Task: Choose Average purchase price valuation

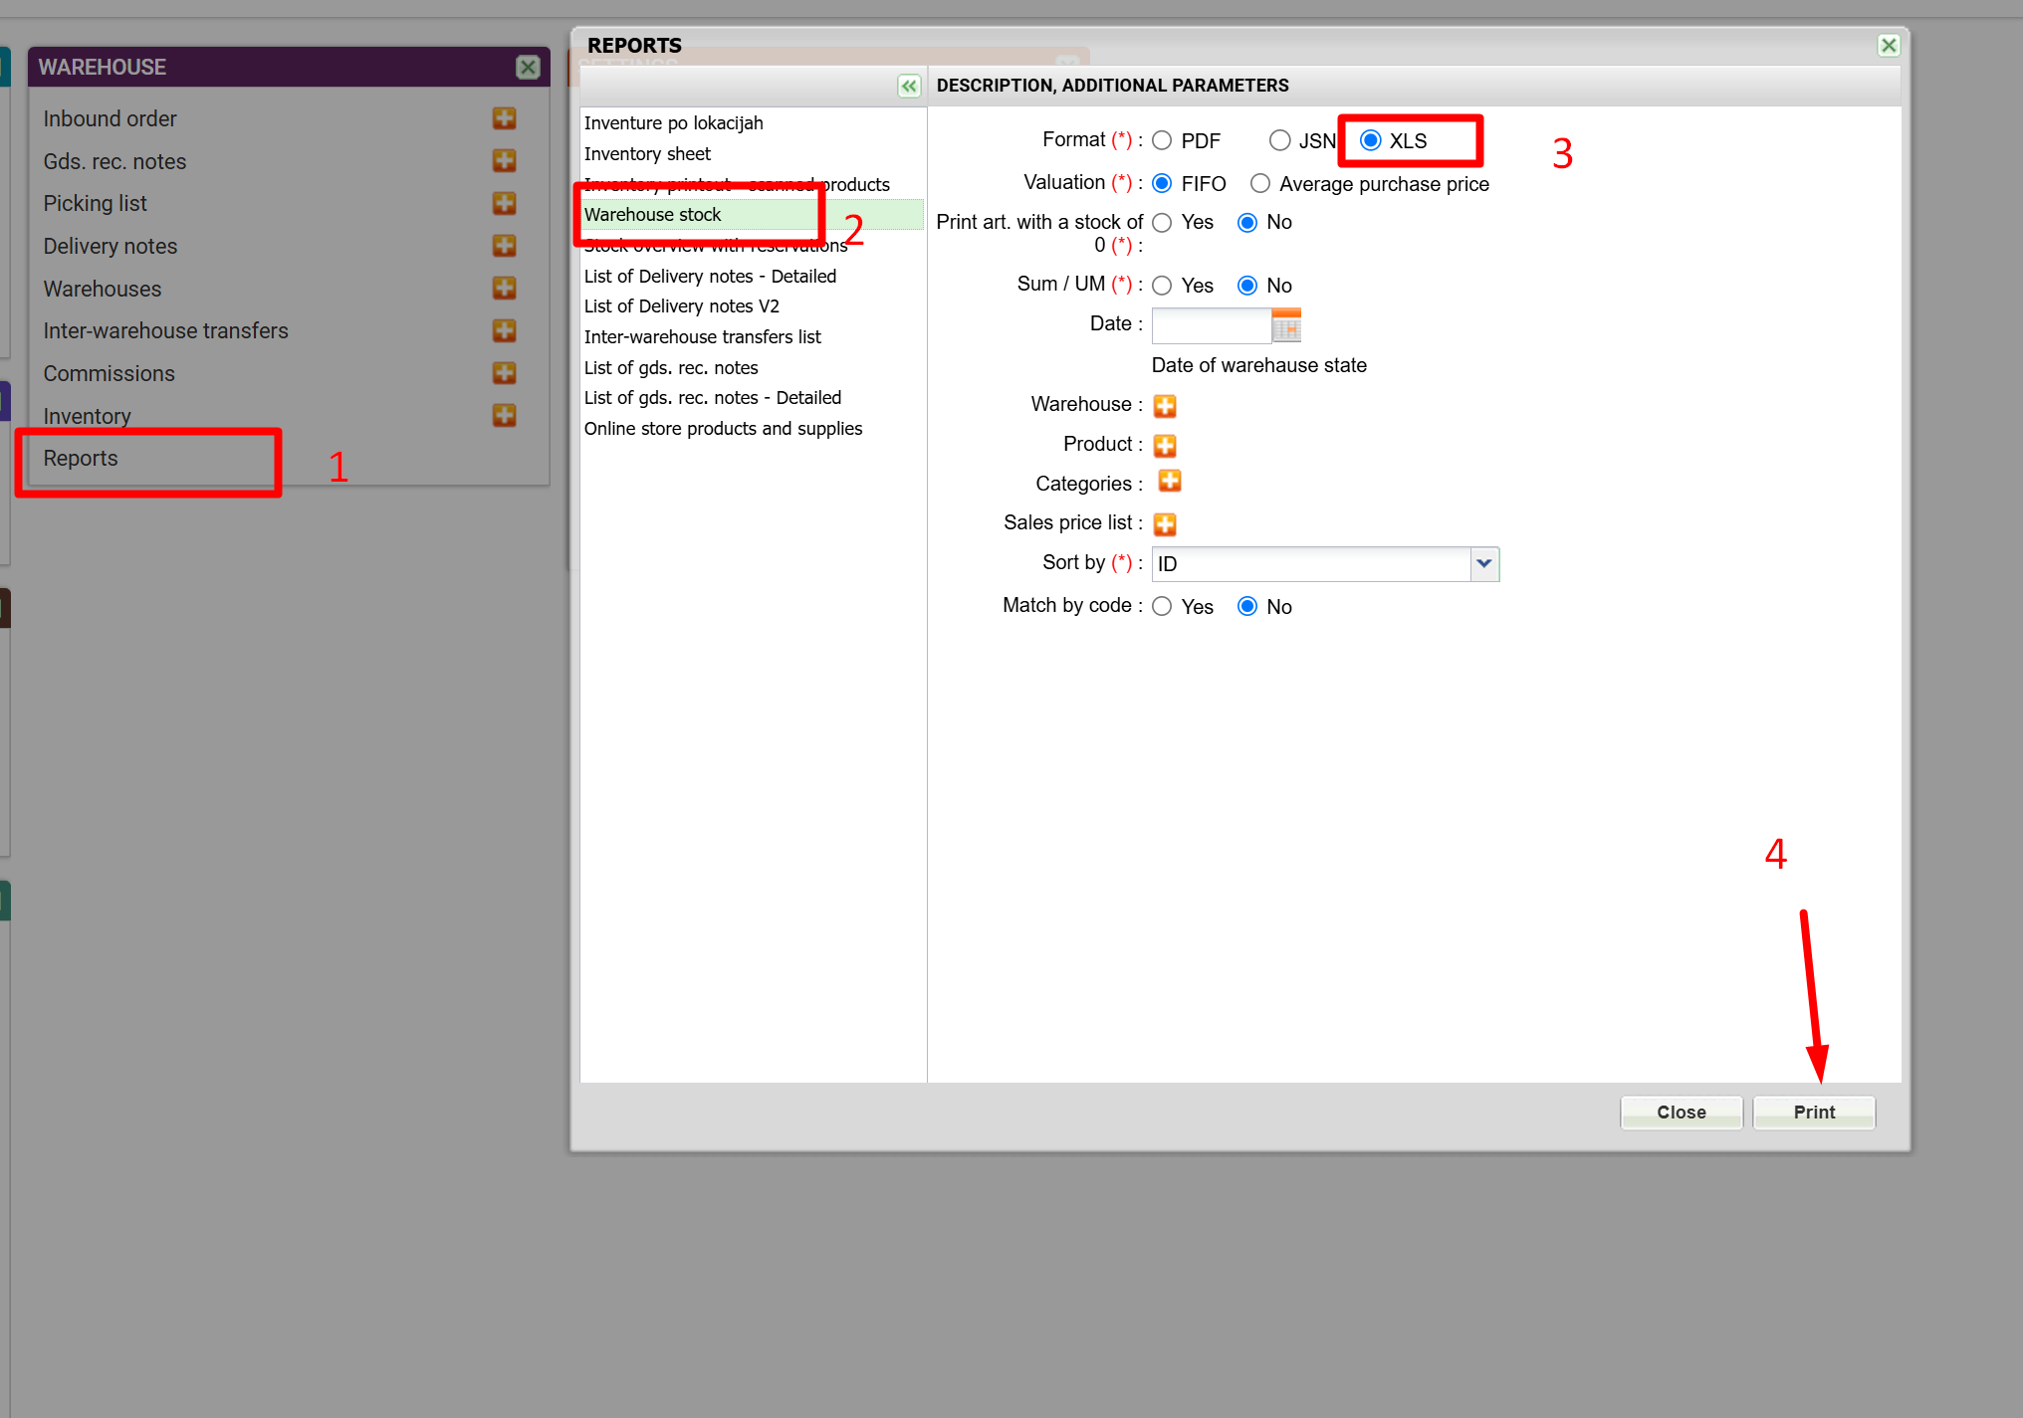Action: coord(1260,184)
